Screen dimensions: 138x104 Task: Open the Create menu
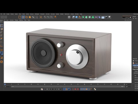pos(8,14)
